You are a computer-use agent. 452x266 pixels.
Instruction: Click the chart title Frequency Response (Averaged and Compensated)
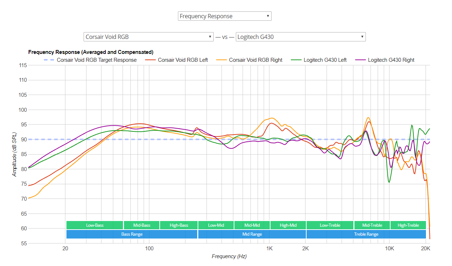click(x=91, y=52)
